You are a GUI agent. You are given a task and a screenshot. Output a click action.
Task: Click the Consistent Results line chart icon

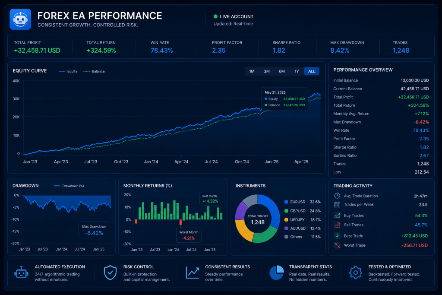(193, 273)
